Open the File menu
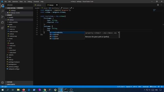Image resolution: width=164 pixels, height=92 pixels. click(6, 2)
